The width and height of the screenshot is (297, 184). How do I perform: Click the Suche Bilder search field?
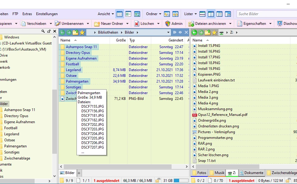pyautogui.click(x=264, y=14)
